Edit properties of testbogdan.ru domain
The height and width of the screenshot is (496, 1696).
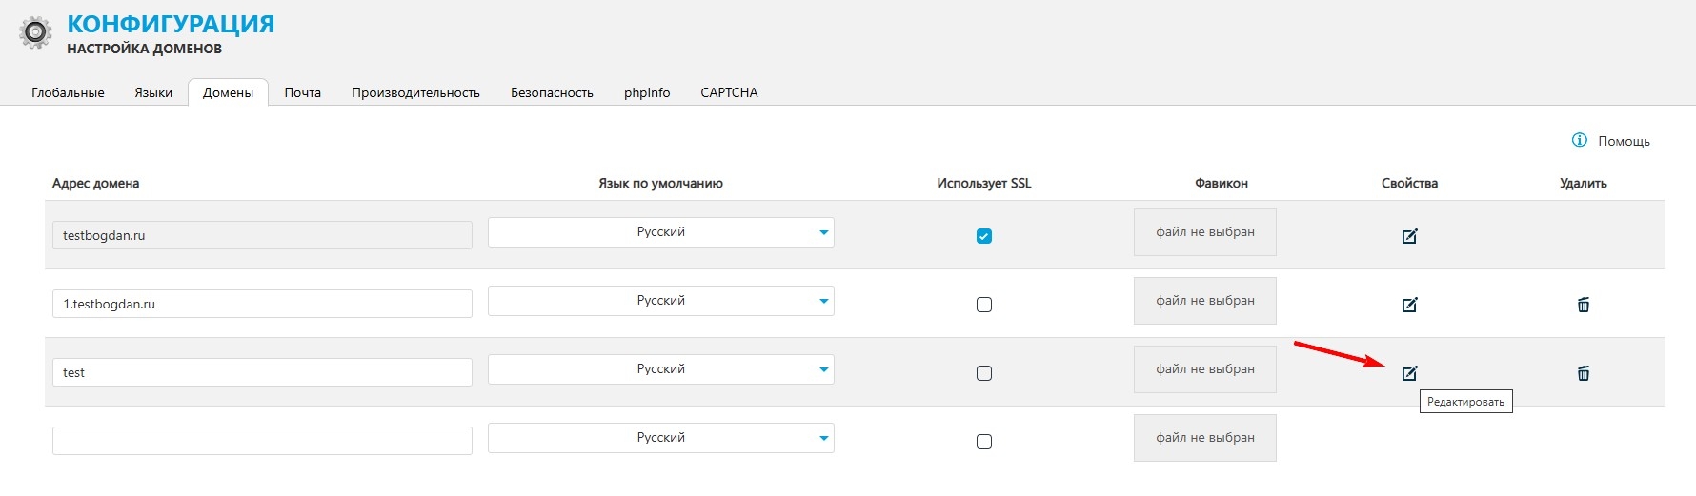pyautogui.click(x=1409, y=236)
